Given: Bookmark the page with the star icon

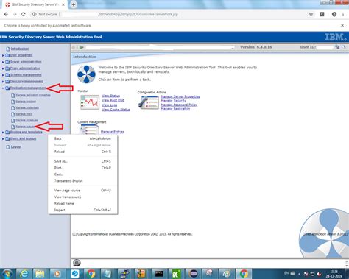Looking at the screenshot, I should pos(311,14).
